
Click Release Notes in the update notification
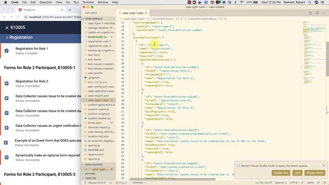pyautogui.click(x=315, y=173)
